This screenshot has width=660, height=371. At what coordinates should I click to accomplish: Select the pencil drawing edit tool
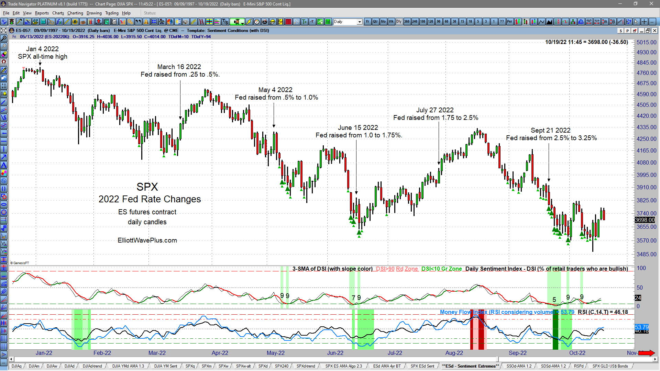click(4, 70)
